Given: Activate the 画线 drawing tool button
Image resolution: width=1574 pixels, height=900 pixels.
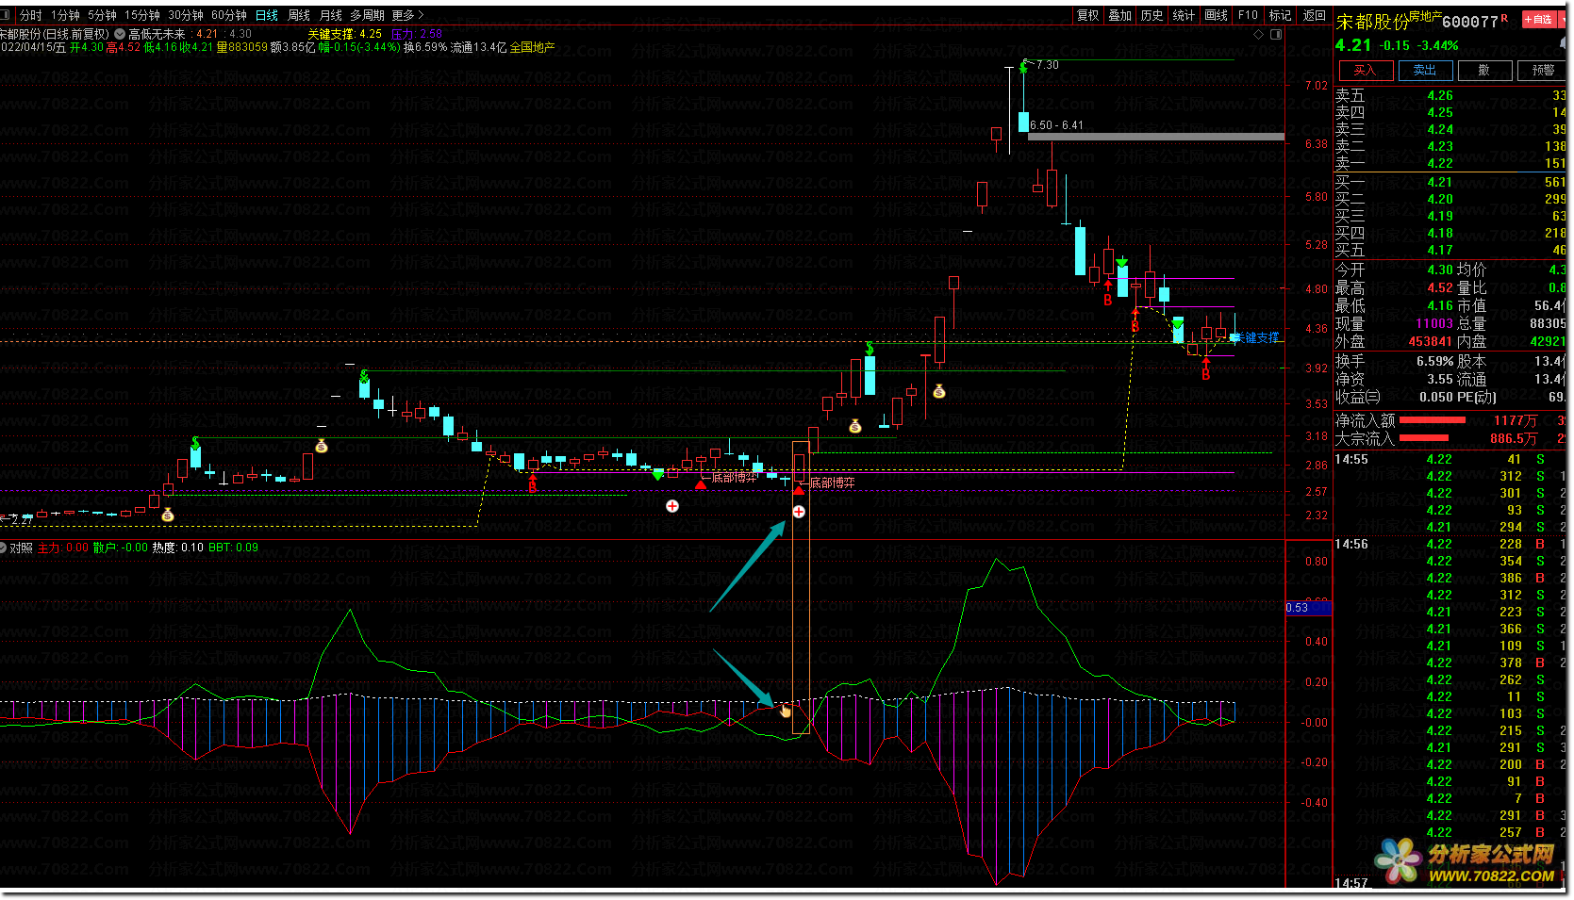Looking at the screenshot, I should [x=1217, y=15].
